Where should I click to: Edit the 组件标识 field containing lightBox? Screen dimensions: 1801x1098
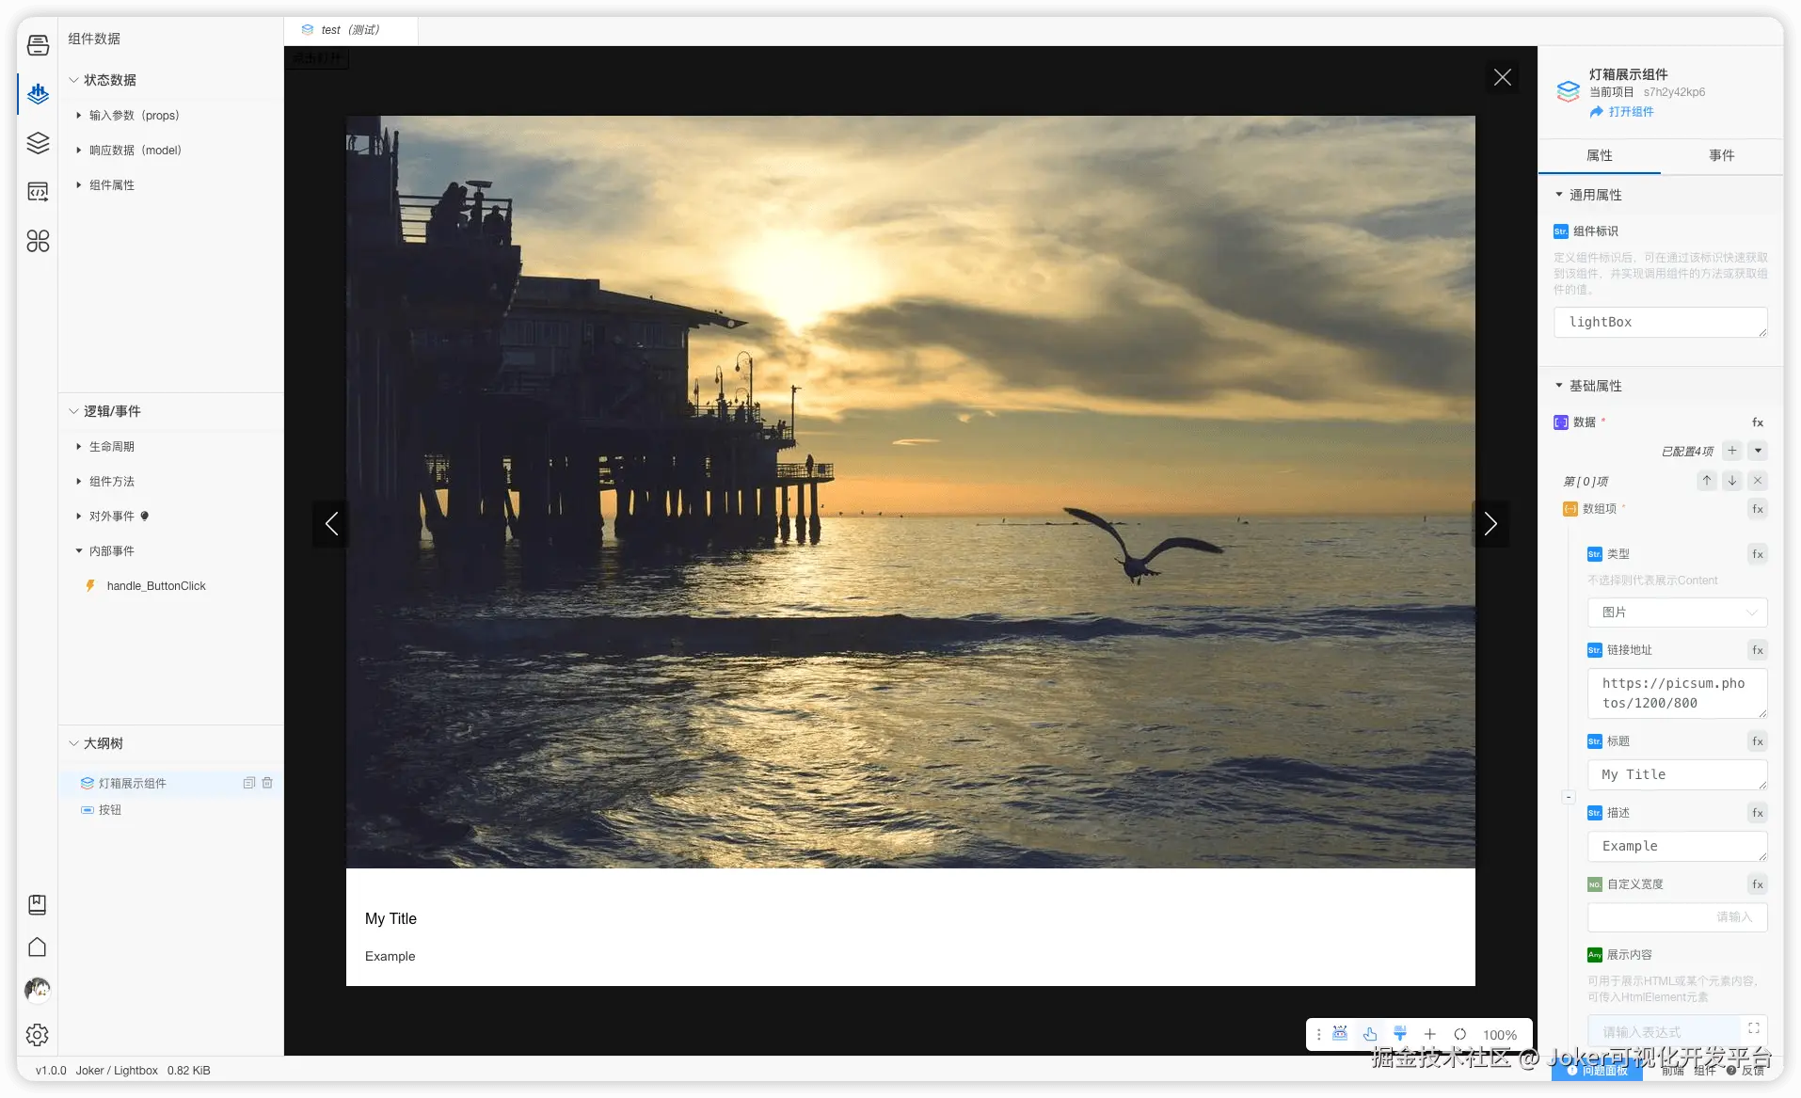pyautogui.click(x=1661, y=322)
